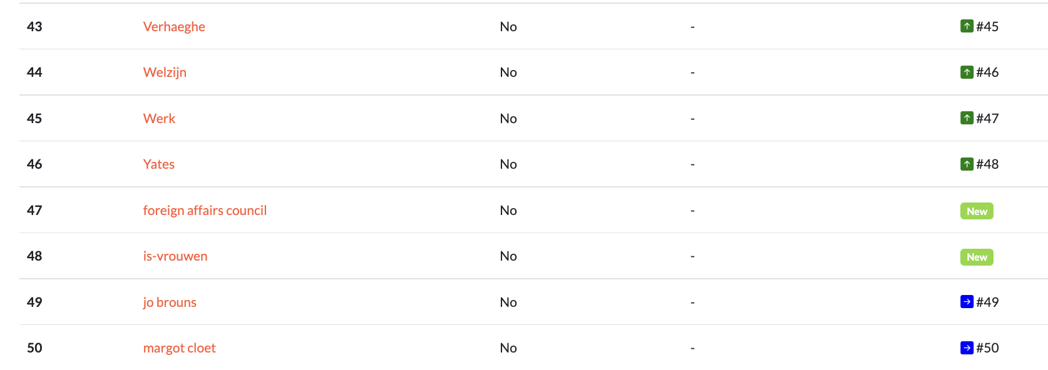Screen dimensions: 1048x370
Task: Click the green up-arrow icon beside #46
Action: 967,72
